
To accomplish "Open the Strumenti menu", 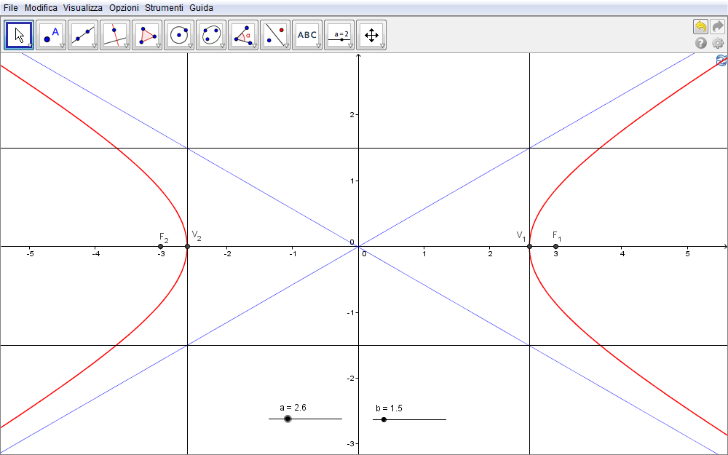I will 164,7.
